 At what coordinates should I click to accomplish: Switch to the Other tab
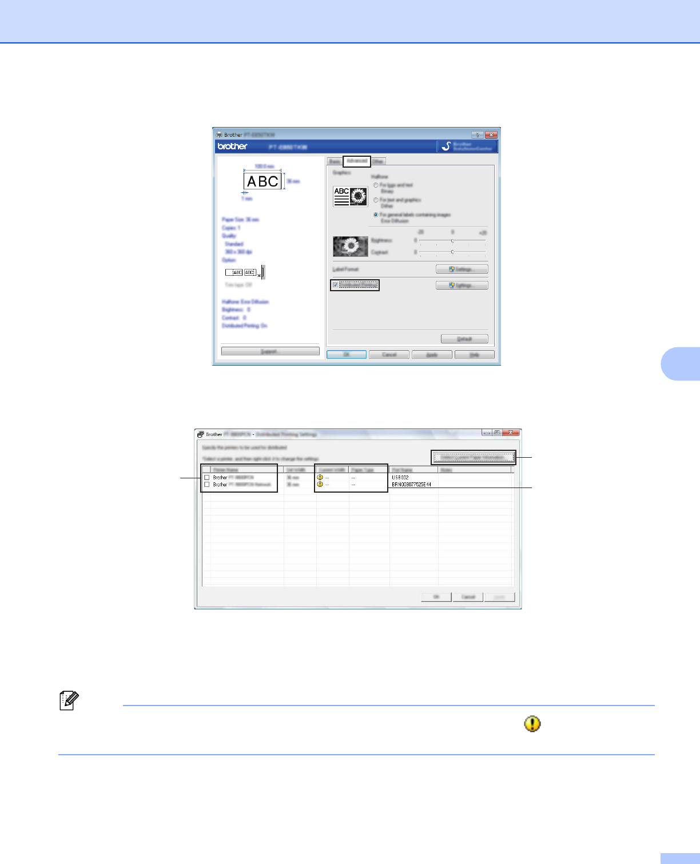tap(378, 161)
